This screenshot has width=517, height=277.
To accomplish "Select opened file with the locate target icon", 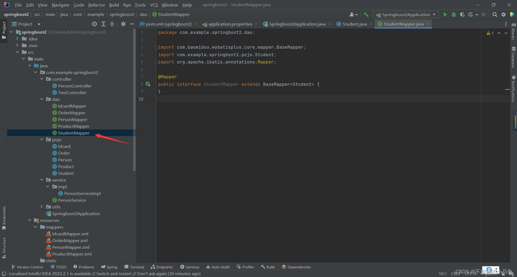I will [x=95, y=24].
